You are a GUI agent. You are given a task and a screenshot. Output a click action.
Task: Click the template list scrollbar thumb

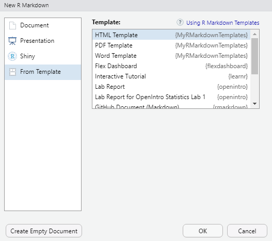pyautogui.click(x=254, y=56)
